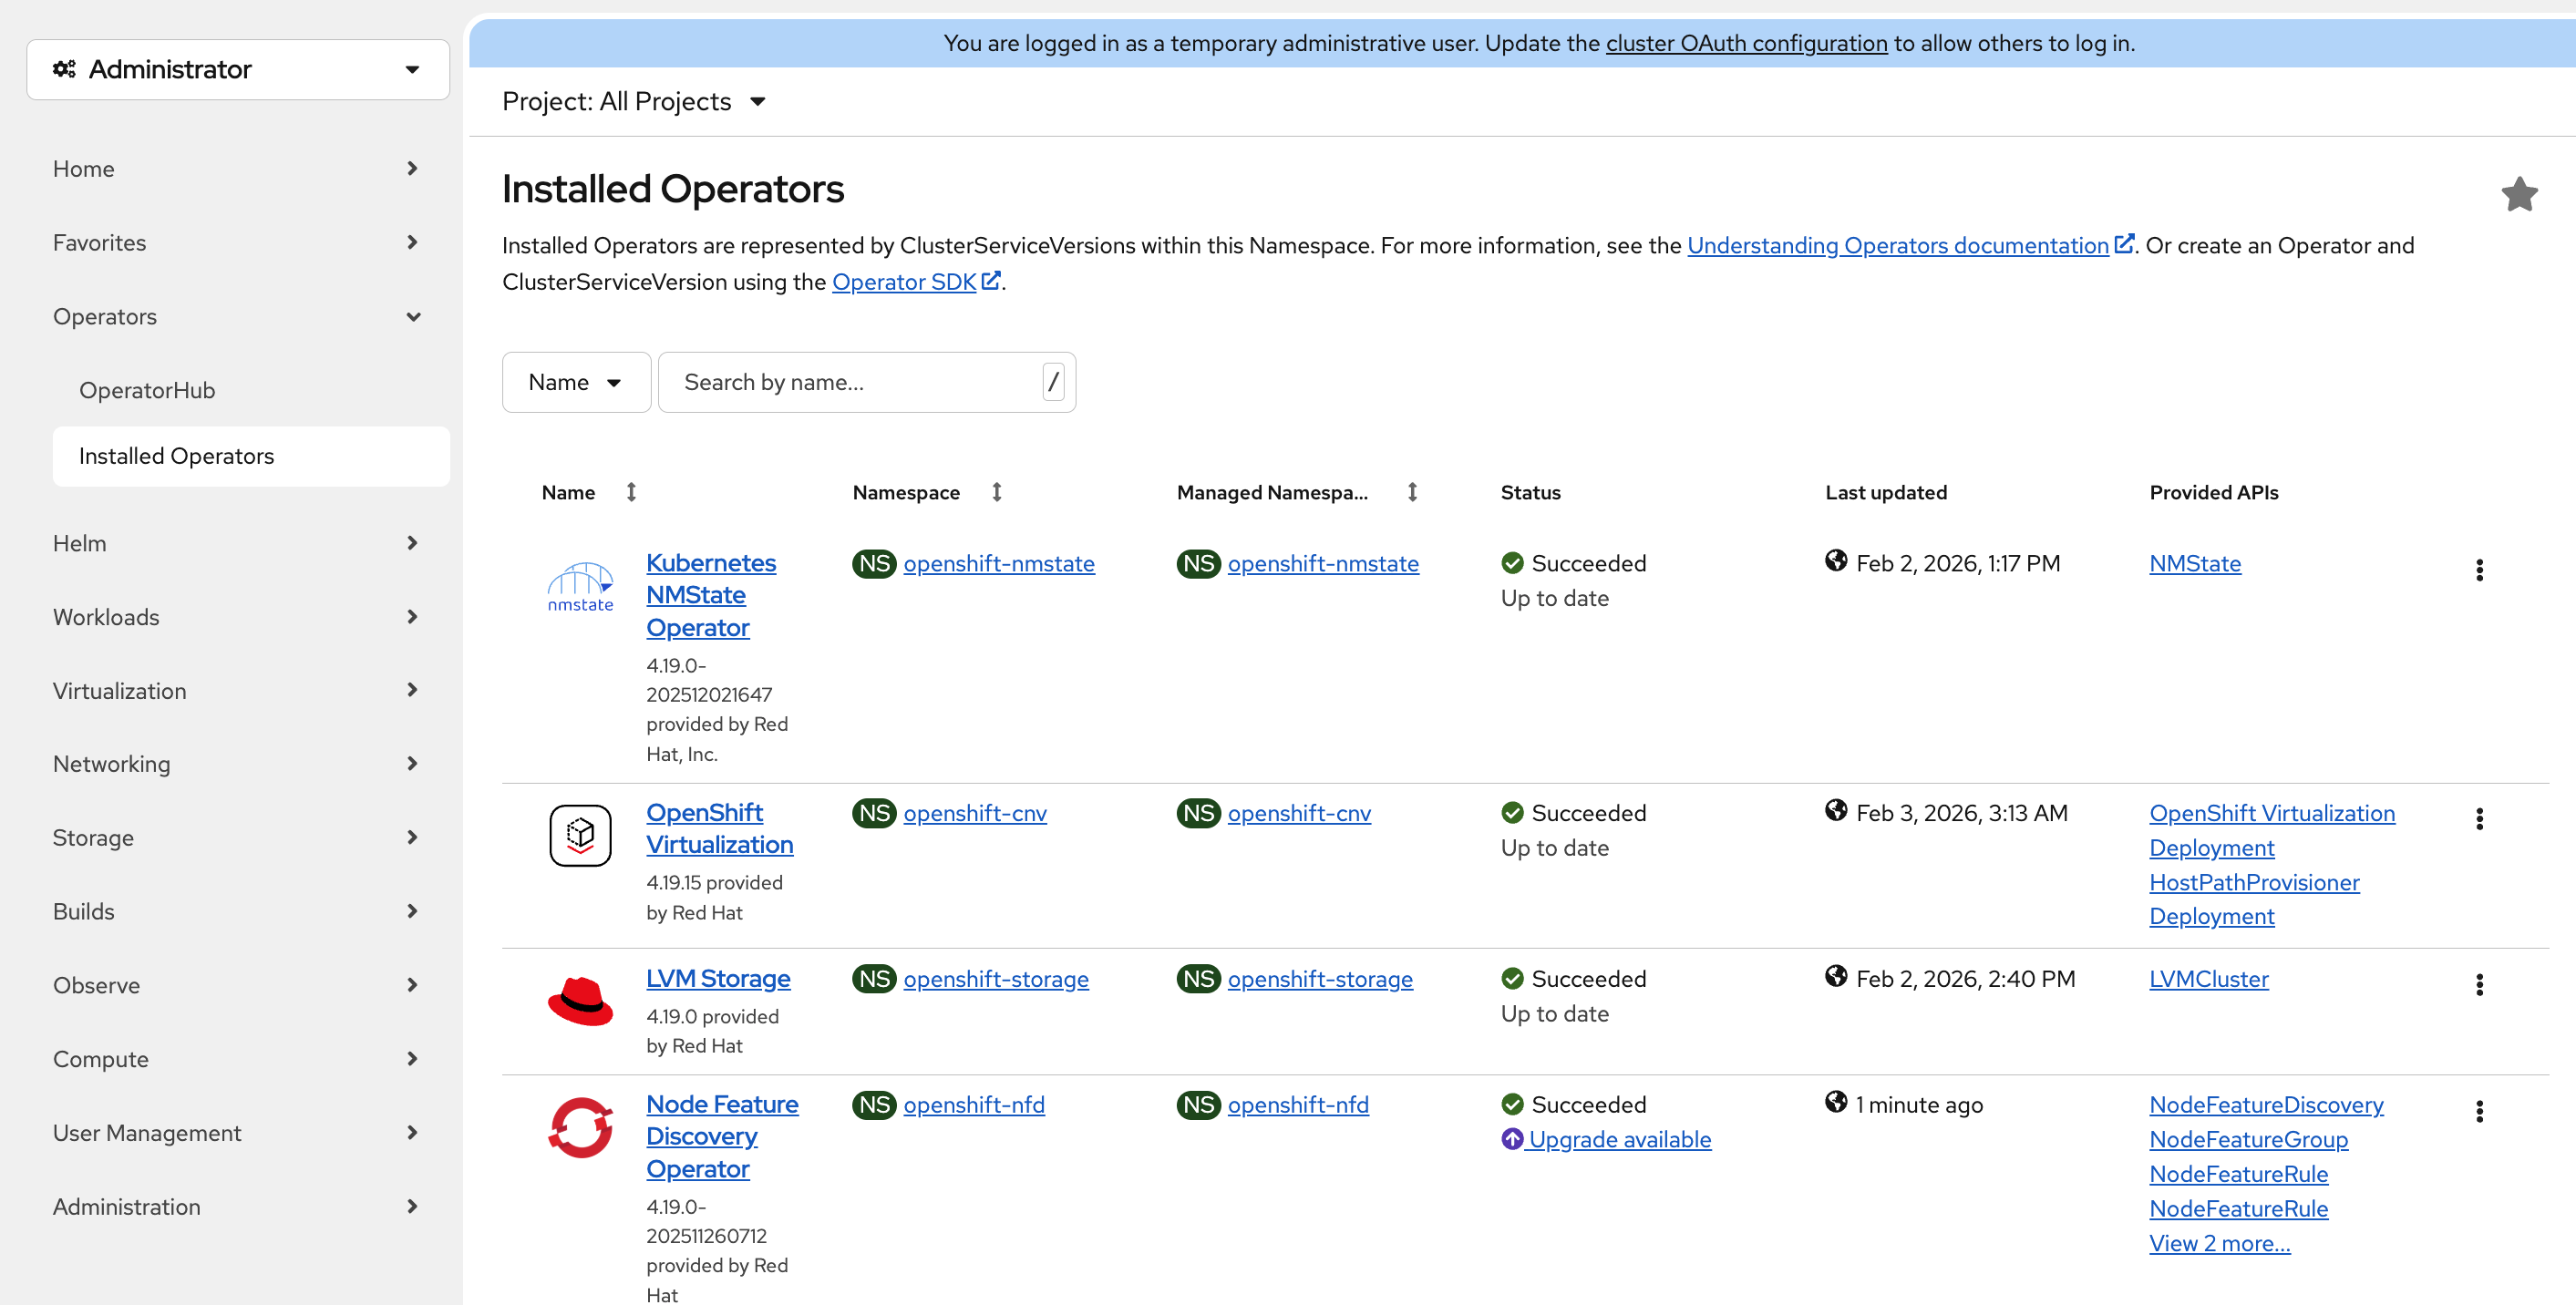2576x1305 pixels.
Task: Click the LVM Storage red hat logo
Action: click(x=580, y=1001)
